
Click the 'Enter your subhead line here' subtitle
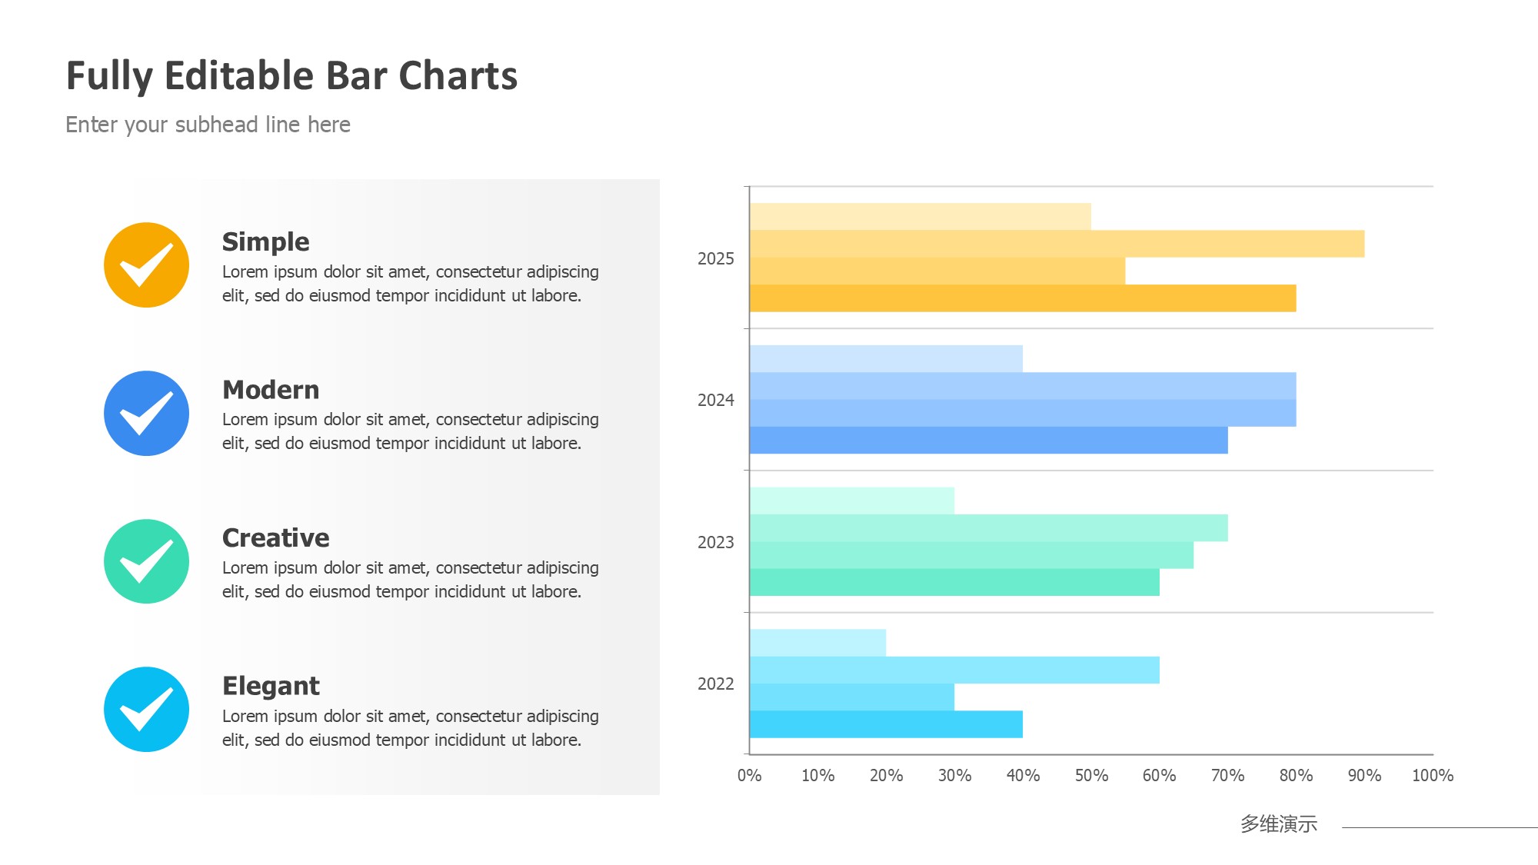click(208, 125)
